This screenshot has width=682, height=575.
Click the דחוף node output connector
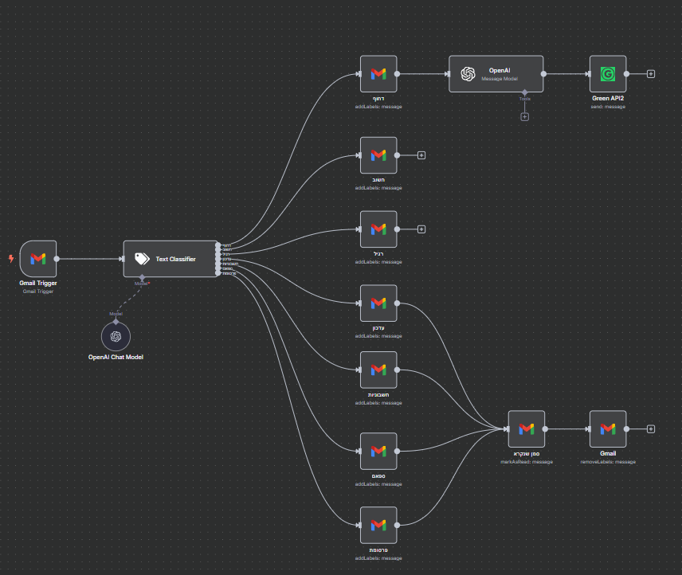pyautogui.click(x=397, y=74)
